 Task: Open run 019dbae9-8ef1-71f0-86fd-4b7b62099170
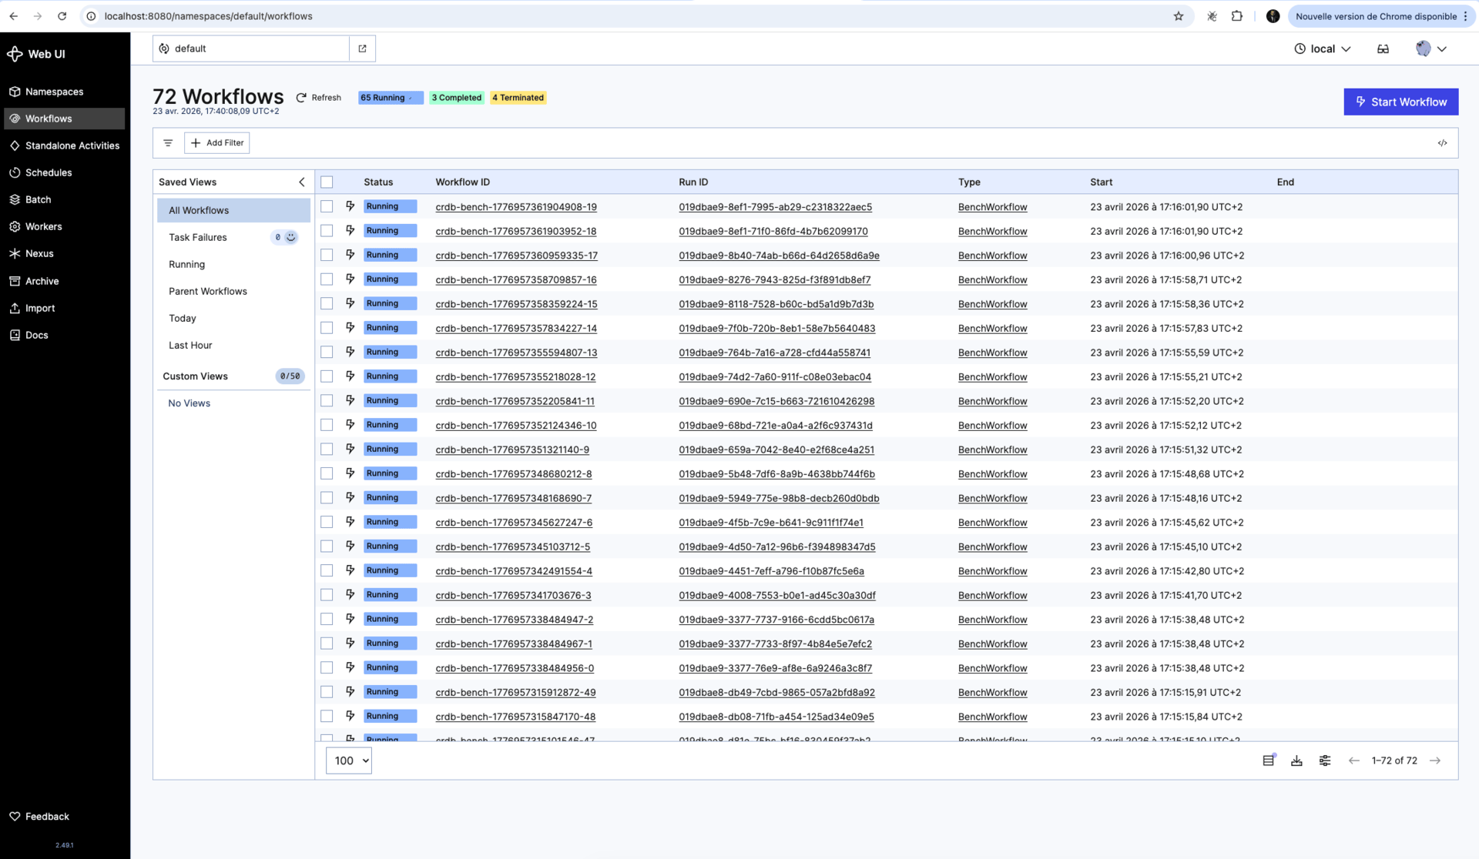[x=773, y=231]
